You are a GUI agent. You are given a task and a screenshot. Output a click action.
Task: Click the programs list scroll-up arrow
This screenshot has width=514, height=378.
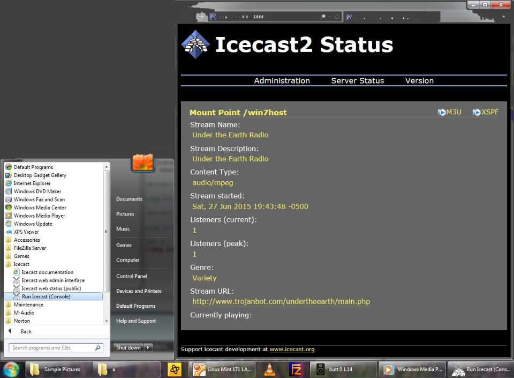click(x=106, y=167)
